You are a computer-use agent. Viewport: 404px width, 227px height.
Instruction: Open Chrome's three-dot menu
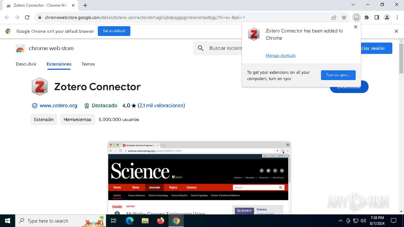pos(397,17)
